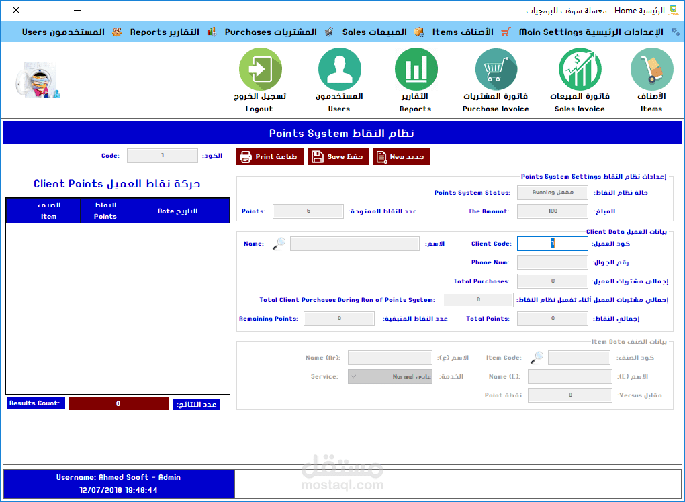Click the date and time in status bar
685x502 pixels.
point(118,490)
